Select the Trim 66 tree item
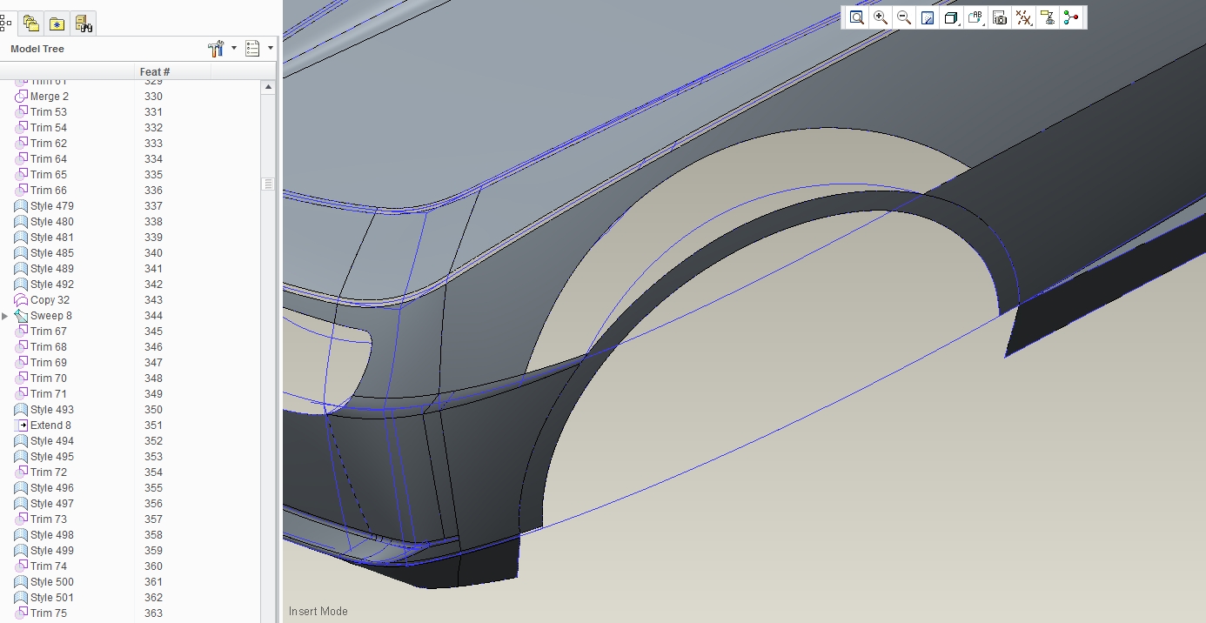Screen dimensions: 1206x623 pyautogui.click(x=49, y=191)
